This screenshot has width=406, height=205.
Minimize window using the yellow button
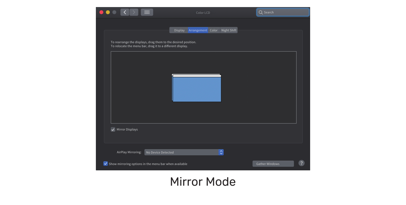coord(108,12)
